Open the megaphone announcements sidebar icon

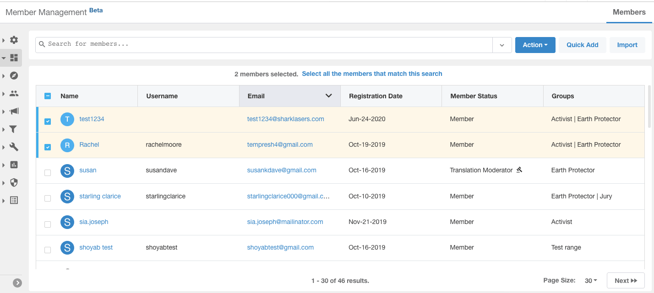[14, 112]
